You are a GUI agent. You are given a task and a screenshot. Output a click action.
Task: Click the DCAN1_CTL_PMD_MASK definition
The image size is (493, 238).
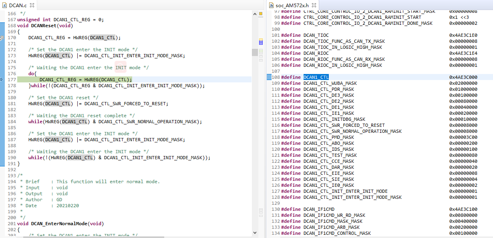329,137
